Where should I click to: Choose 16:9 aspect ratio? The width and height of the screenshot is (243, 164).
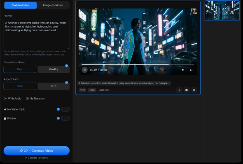20,86
